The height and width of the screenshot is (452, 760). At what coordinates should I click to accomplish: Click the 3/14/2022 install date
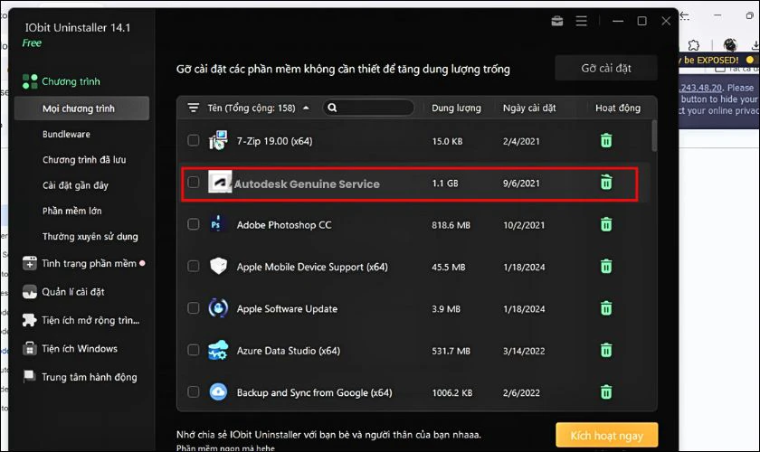[524, 351]
